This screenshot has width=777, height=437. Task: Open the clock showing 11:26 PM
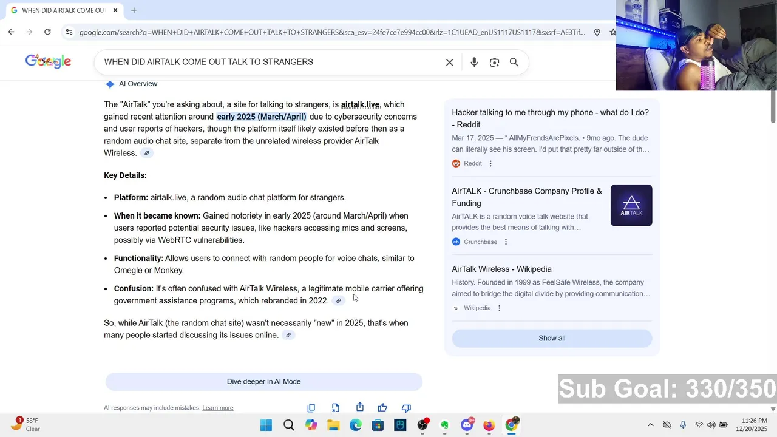(x=752, y=424)
